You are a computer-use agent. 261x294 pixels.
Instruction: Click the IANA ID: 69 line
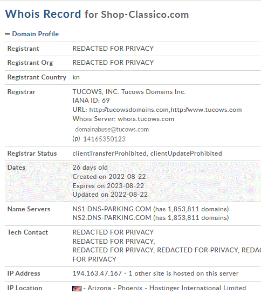(x=91, y=101)
